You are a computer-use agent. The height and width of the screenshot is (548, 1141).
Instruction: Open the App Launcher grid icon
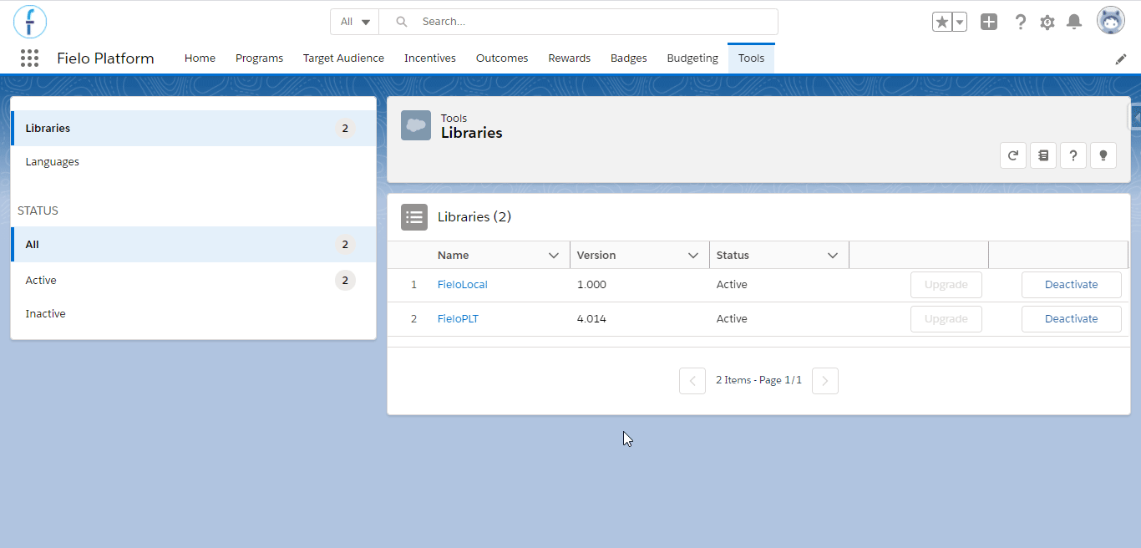30,58
